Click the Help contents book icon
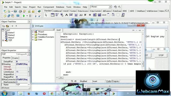This screenshot has height=96, width=171. 39,11
